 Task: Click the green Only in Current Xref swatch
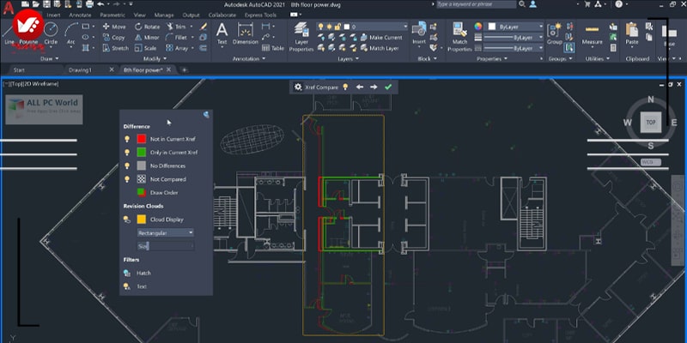coord(142,153)
